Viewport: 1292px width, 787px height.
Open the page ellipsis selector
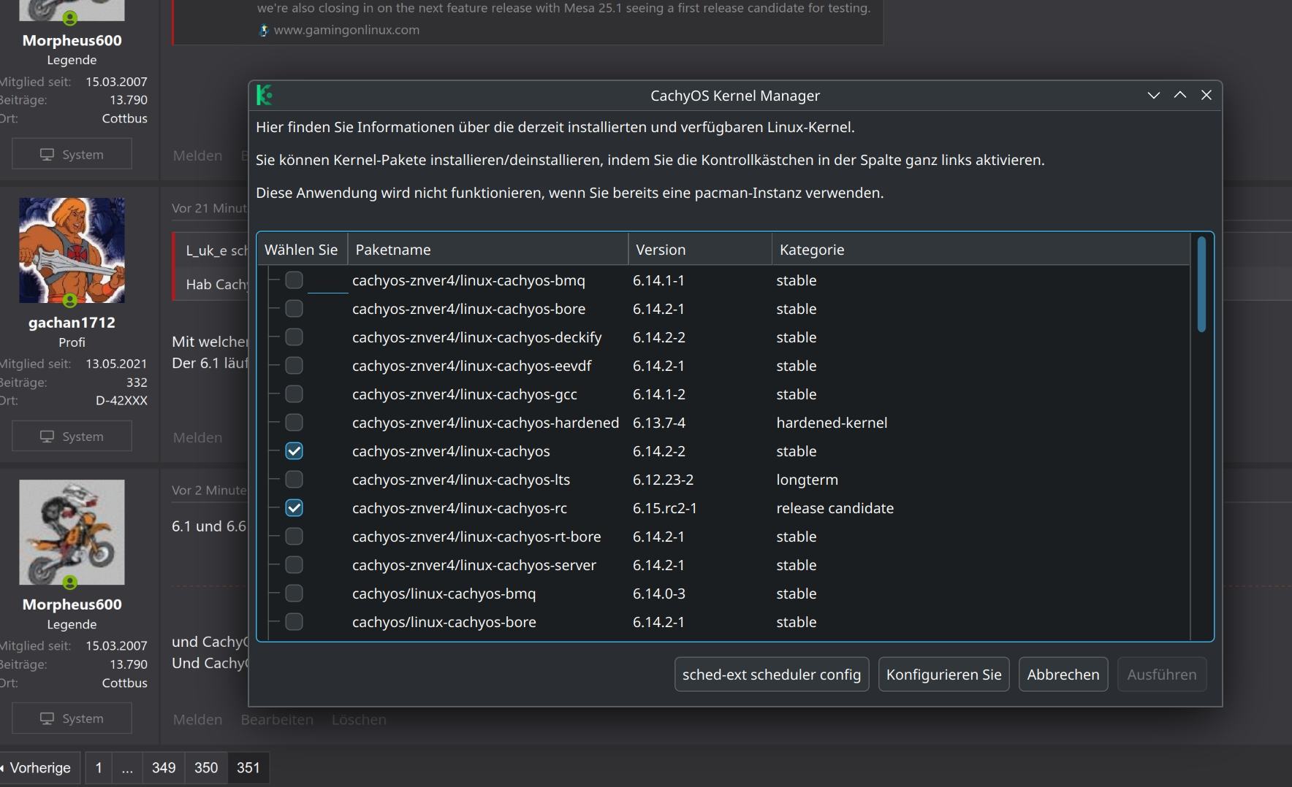coord(127,767)
